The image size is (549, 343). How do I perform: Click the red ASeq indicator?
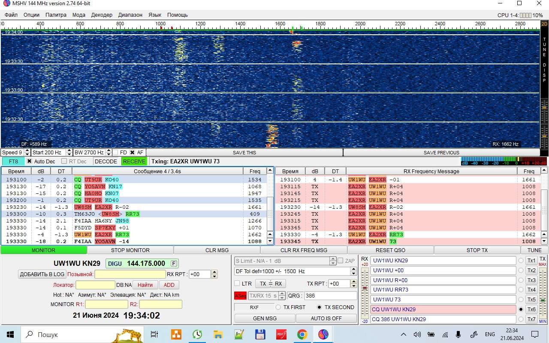coord(240,296)
